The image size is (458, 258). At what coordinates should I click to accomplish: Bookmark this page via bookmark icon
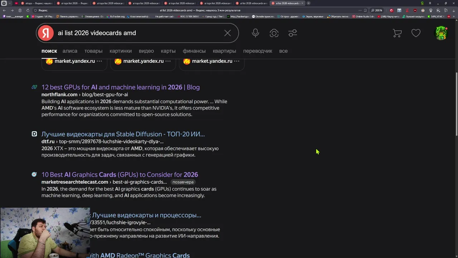point(365,10)
